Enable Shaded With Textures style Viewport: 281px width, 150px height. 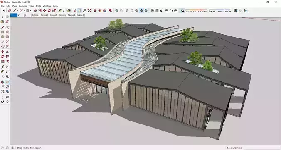point(141,10)
